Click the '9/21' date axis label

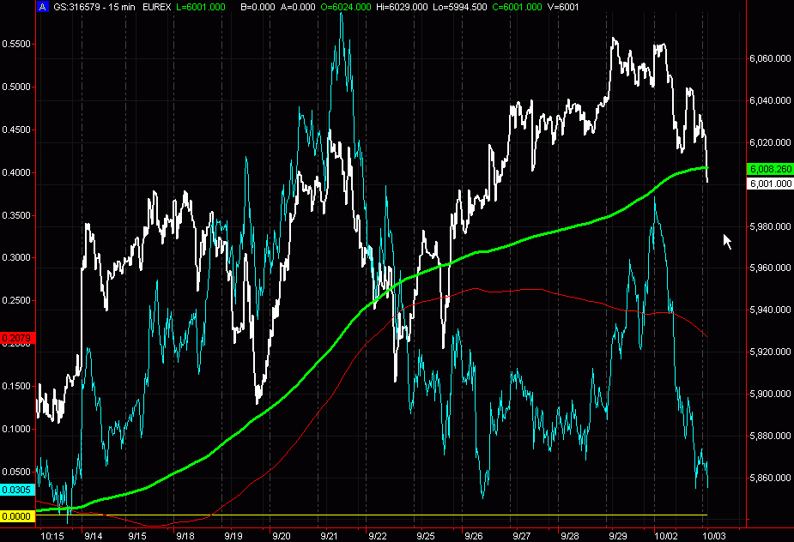[x=329, y=536]
